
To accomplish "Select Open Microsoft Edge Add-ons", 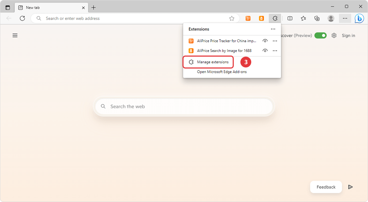I will 222,72.
